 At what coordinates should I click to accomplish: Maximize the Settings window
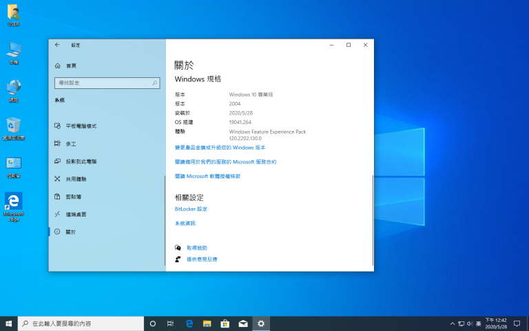pos(349,45)
